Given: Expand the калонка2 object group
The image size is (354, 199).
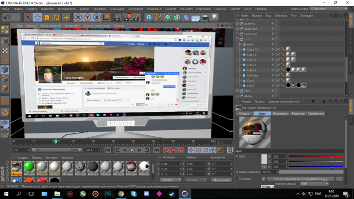Looking at the screenshot, I should (237, 34).
